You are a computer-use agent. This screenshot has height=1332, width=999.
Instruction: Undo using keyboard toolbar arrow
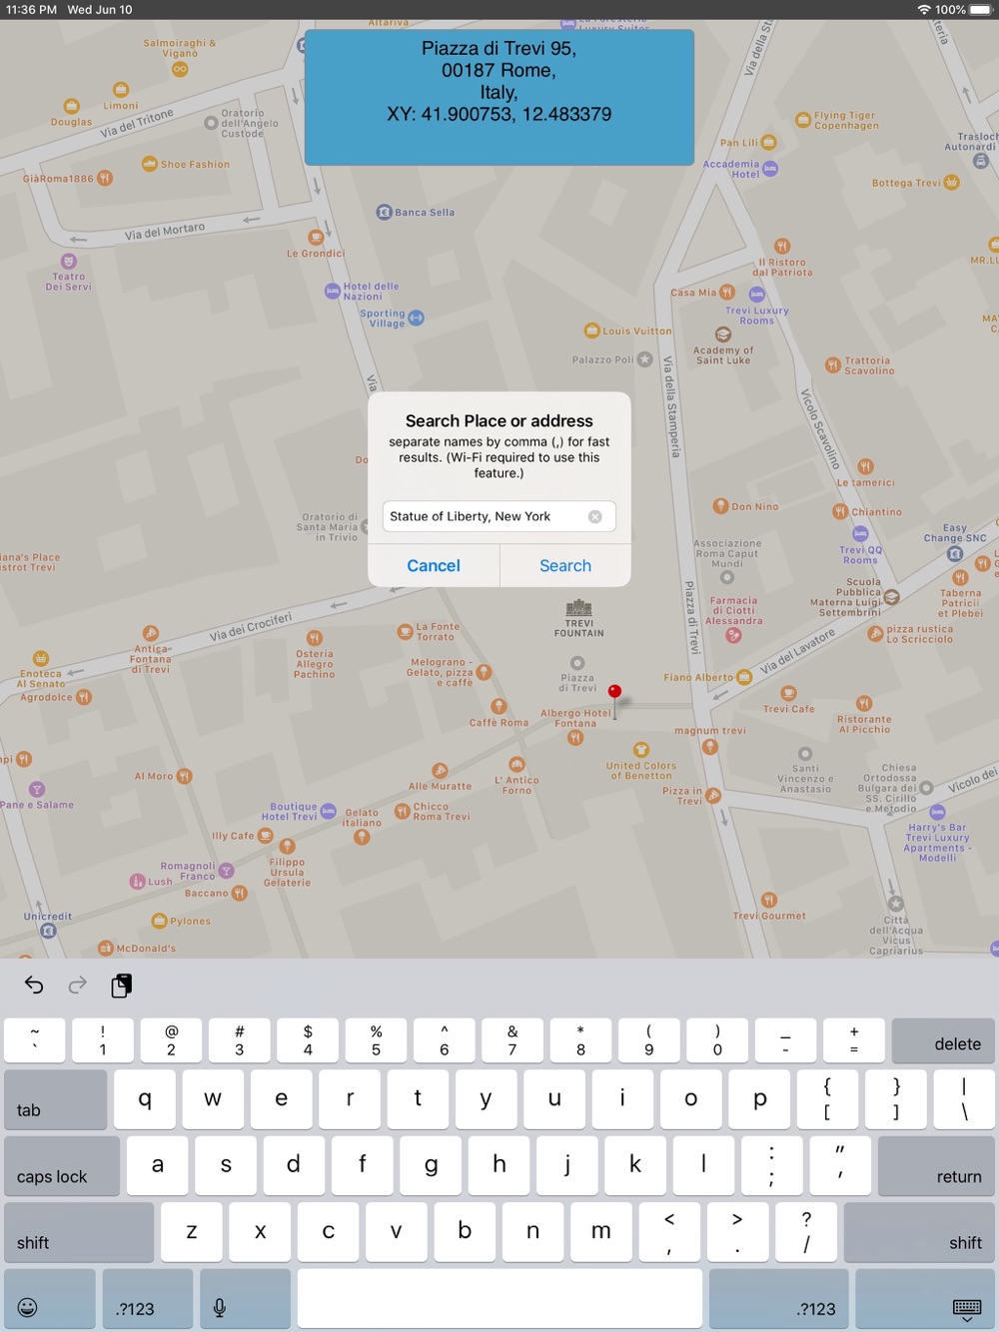tap(34, 986)
